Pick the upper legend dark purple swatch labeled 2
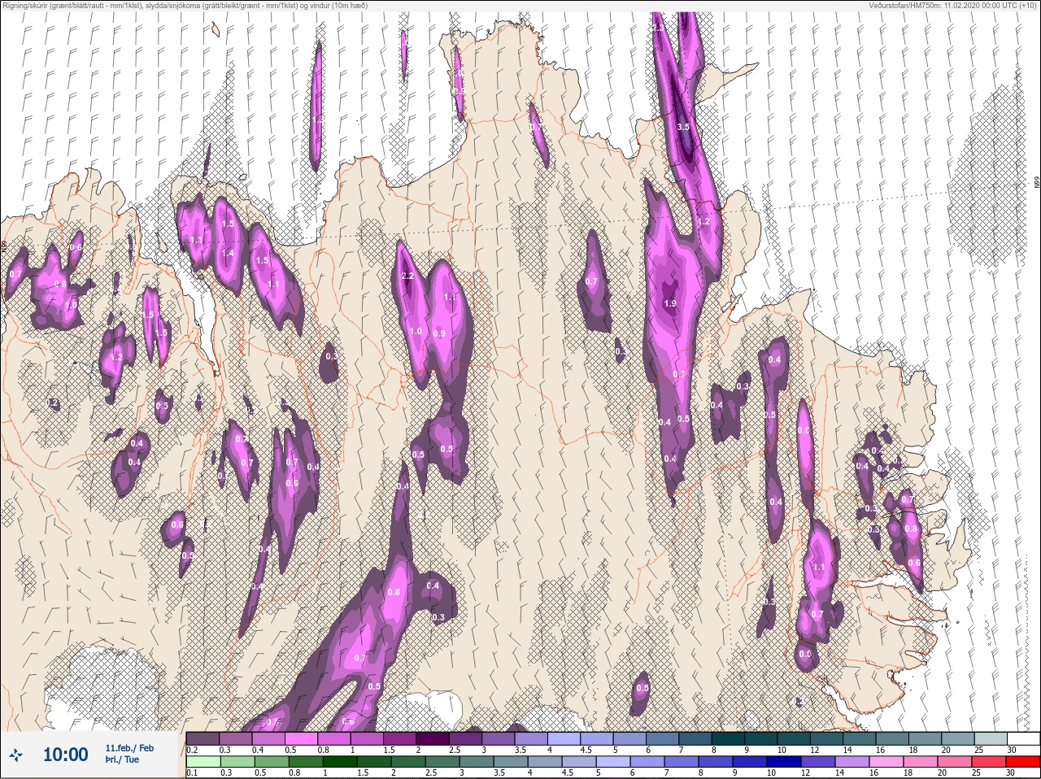The width and height of the screenshot is (1041, 779). point(434,738)
